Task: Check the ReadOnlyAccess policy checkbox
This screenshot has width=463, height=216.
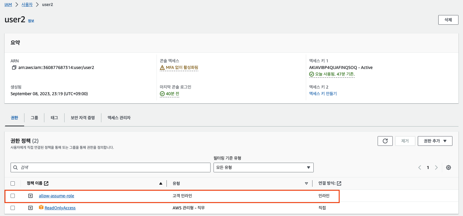Action: point(13,208)
